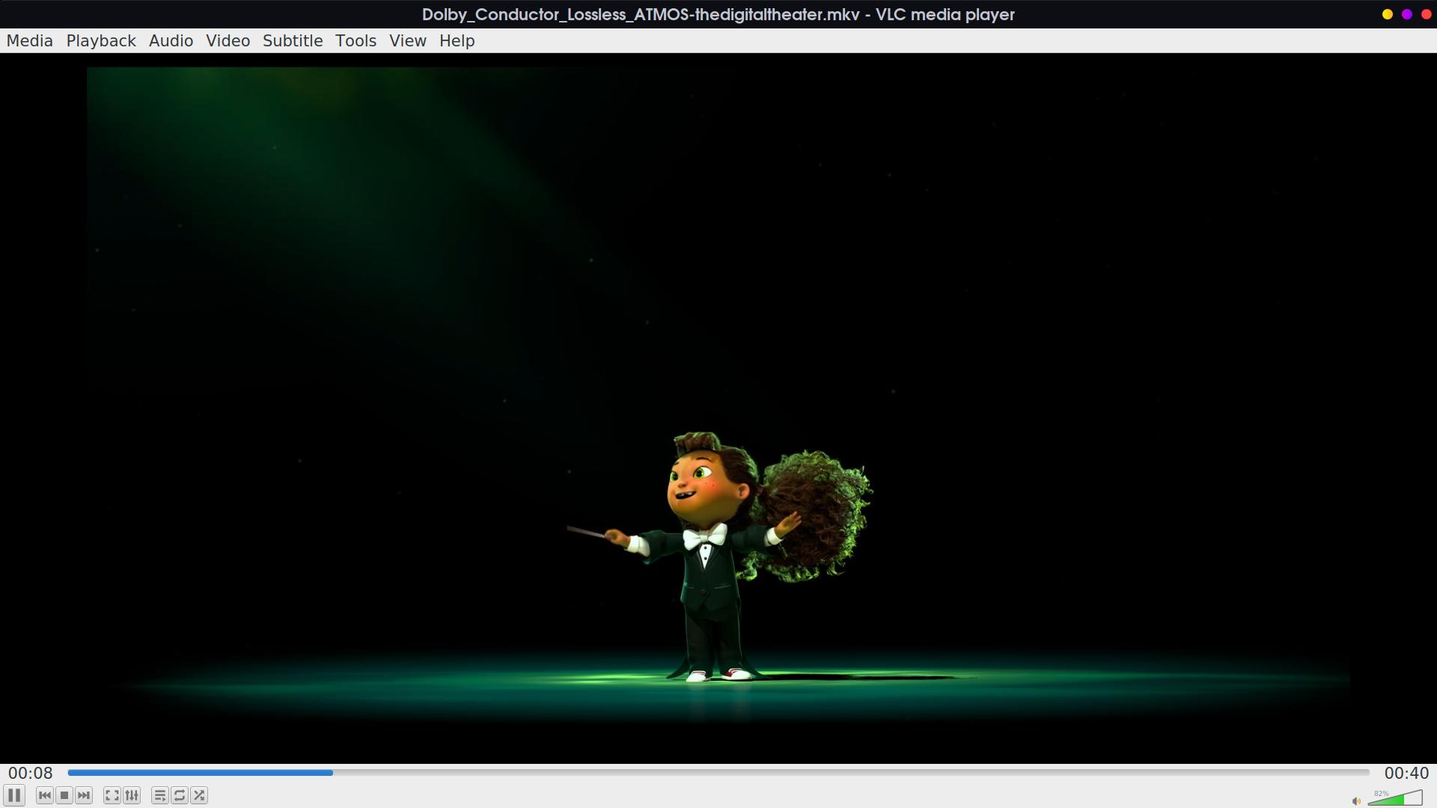This screenshot has height=808, width=1437.
Task: Show the playlist view
Action: (159, 795)
